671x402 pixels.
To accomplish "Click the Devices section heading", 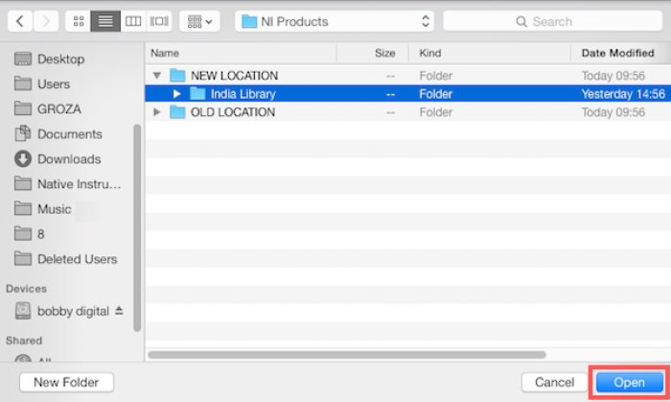I will (26, 289).
